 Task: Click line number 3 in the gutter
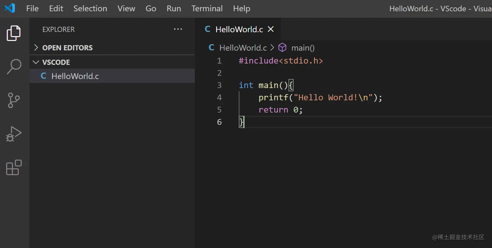point(219,85)
